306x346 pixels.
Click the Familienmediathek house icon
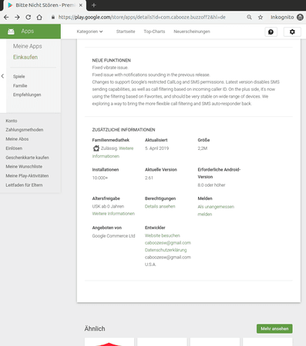tap(96, 148)
